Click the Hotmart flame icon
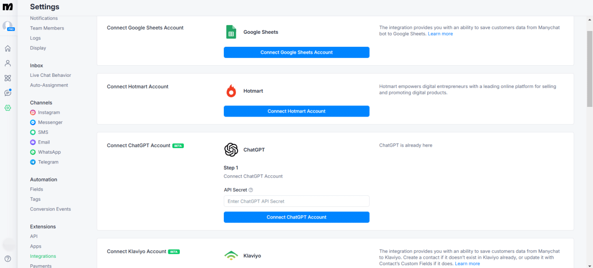Screen dimensions: 593x268 231,91
